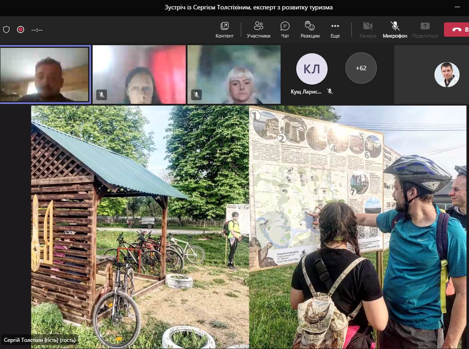Open the Чат chat panel

pos(285,30)
